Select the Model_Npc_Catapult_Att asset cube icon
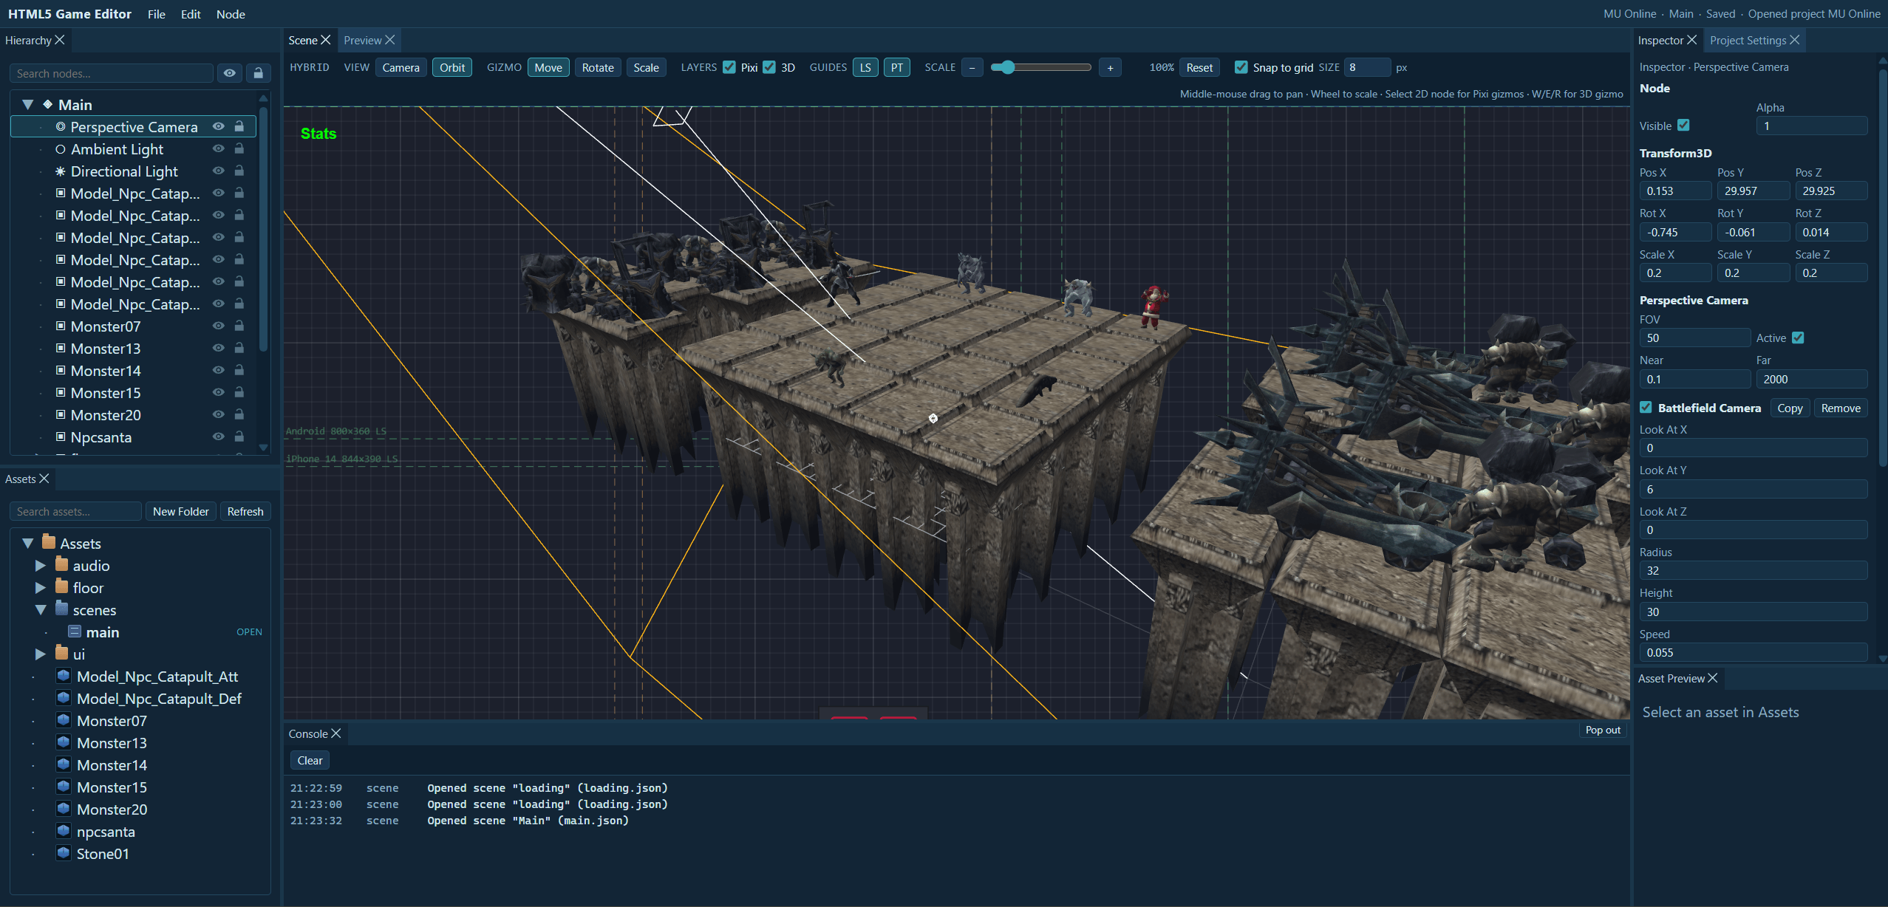 pyautogui.click(x=64, y=676)
